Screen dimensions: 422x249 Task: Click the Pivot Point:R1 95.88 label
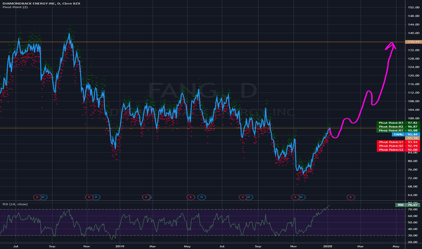tap(398, 130)
